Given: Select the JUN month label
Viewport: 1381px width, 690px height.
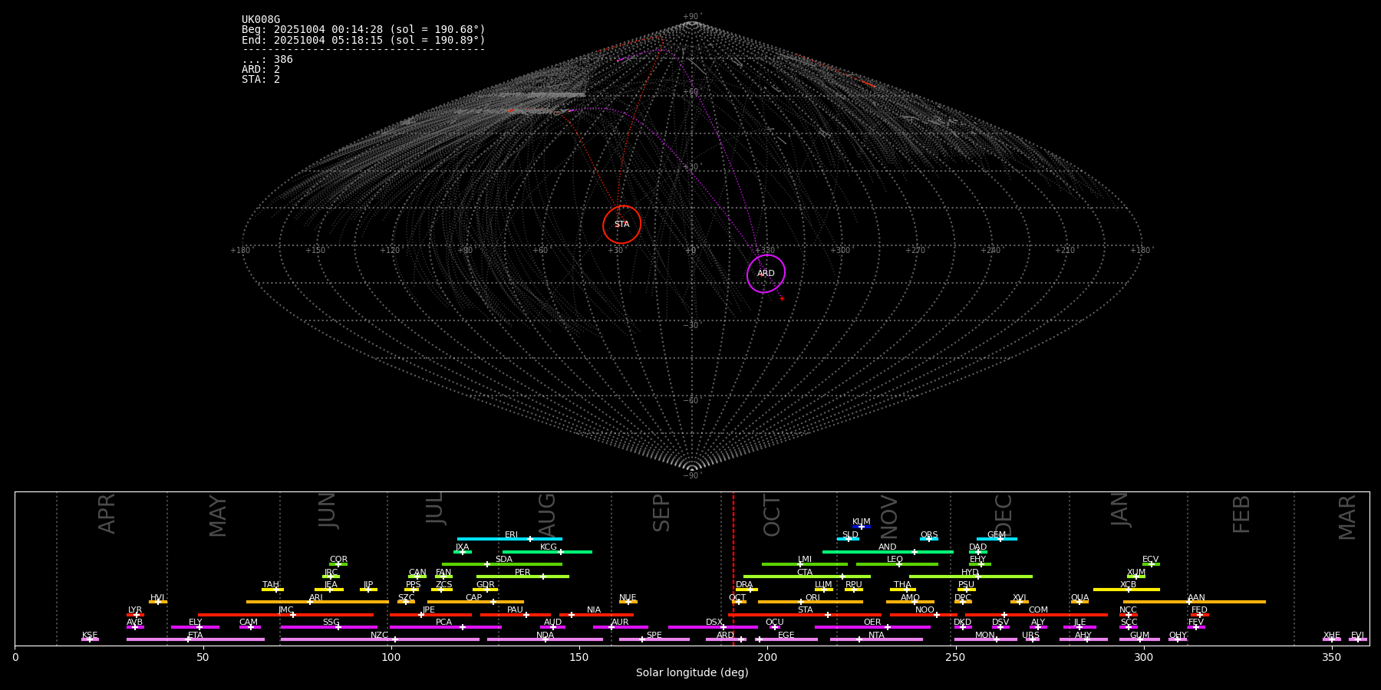Looking at the screenshot, I should tap(328, 510).
